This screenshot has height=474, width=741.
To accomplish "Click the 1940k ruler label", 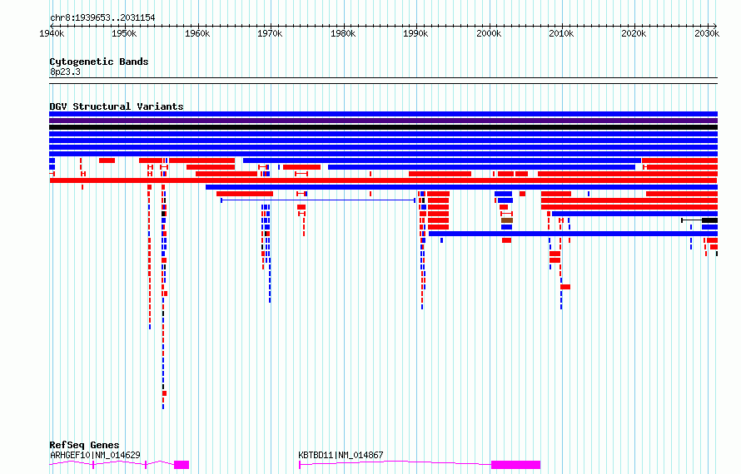I will [52, 33].
